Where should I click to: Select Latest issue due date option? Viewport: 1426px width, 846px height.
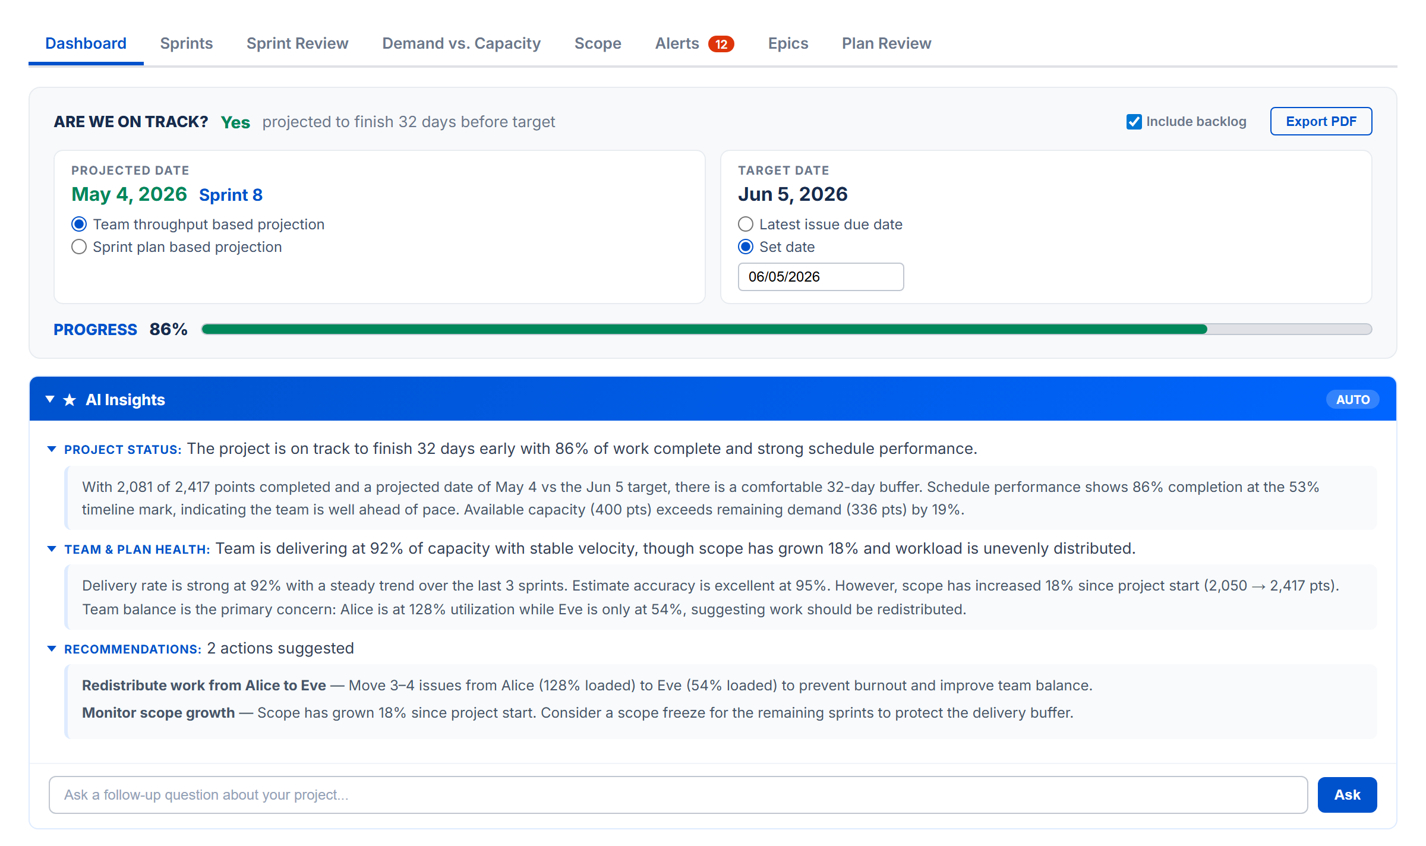[745, 224]
